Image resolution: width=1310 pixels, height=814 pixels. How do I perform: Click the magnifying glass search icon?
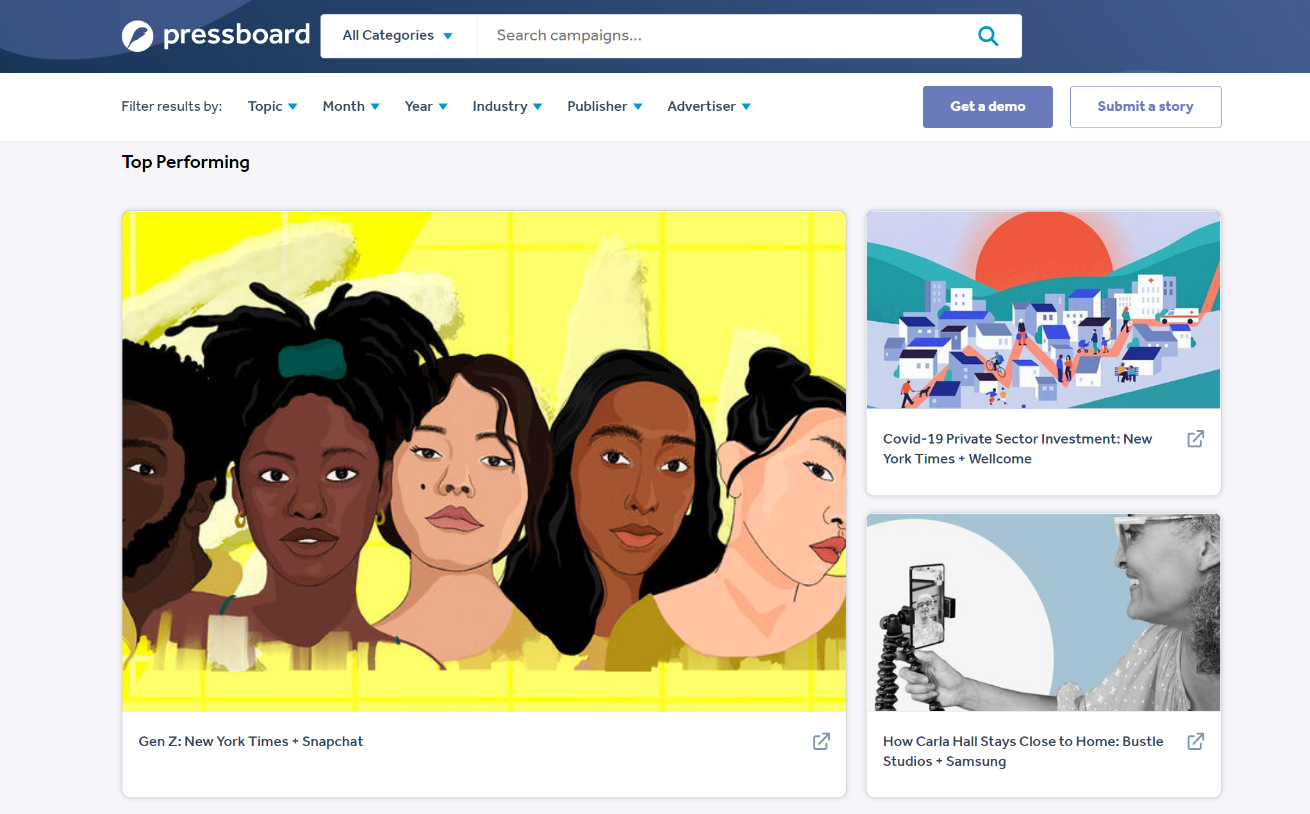coord(988,36)
